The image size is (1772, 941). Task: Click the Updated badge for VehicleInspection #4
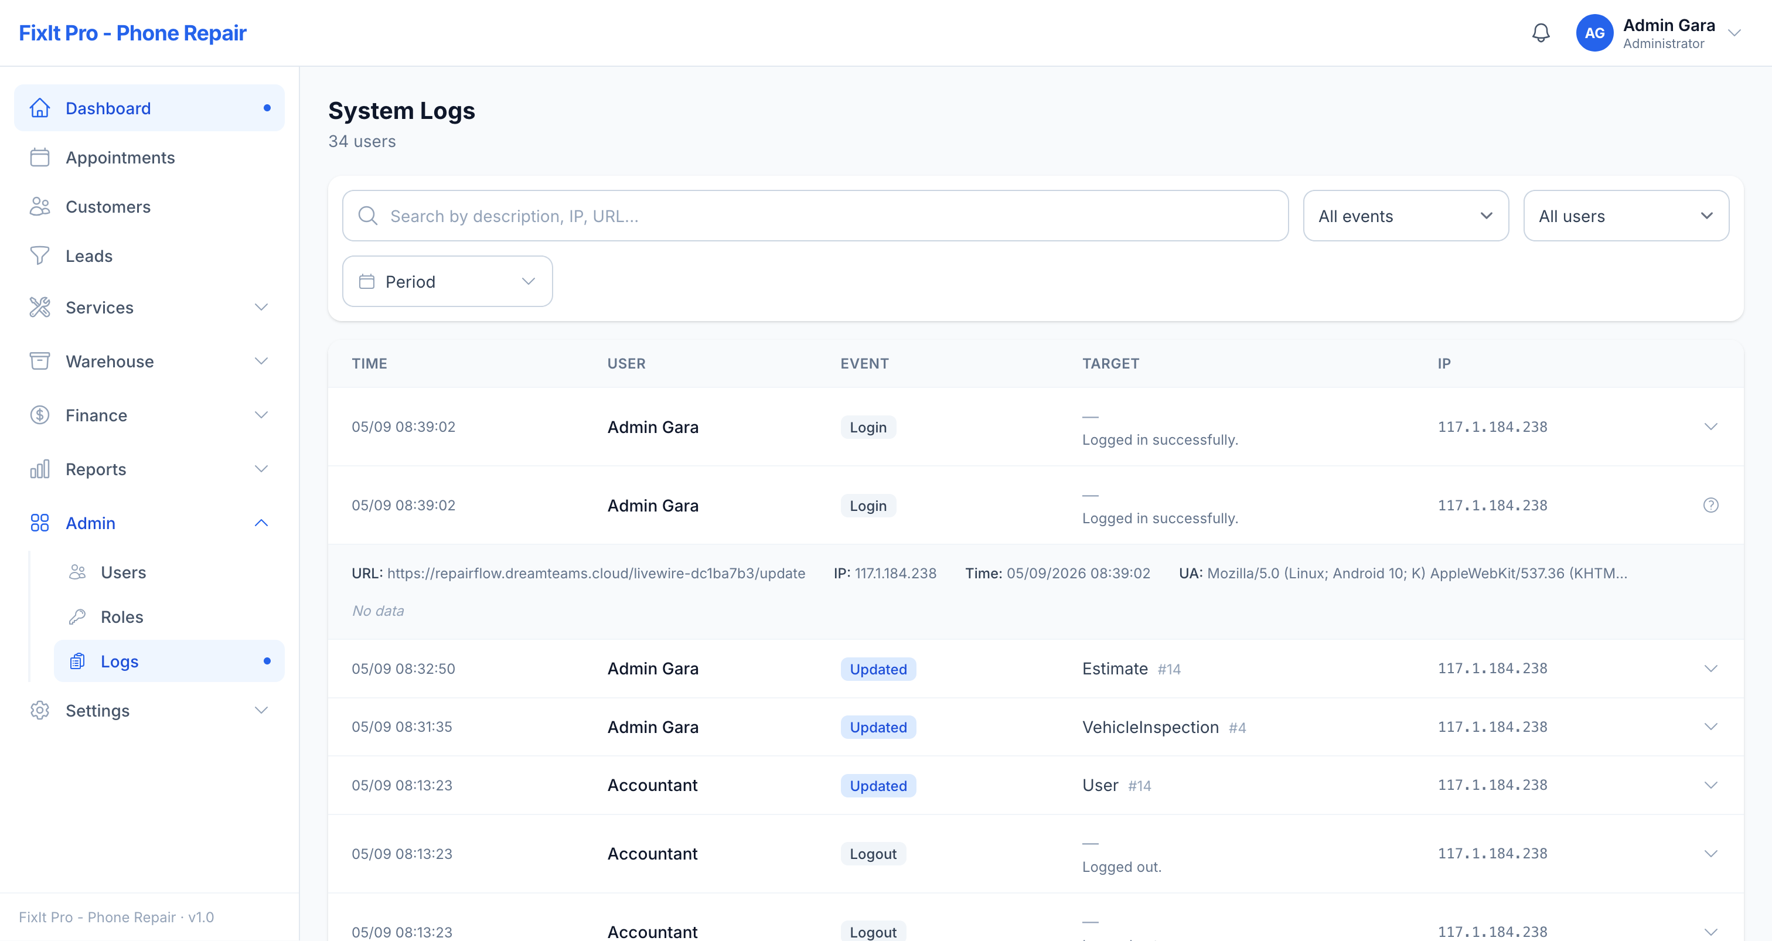(878, 727)
